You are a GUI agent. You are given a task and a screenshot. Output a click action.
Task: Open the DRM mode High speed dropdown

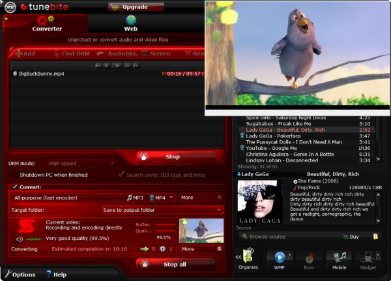[81, 163]
